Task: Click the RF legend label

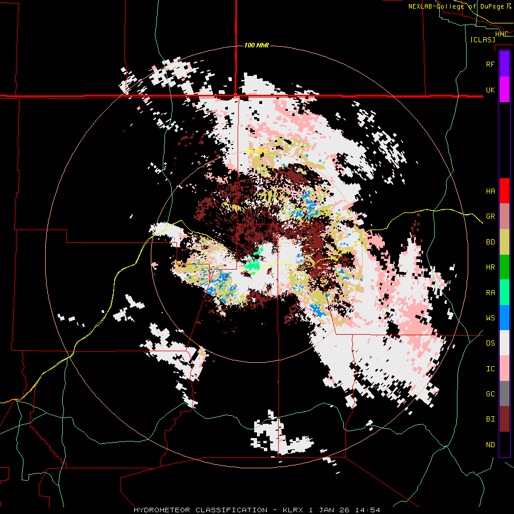Action: pos(490,64)
